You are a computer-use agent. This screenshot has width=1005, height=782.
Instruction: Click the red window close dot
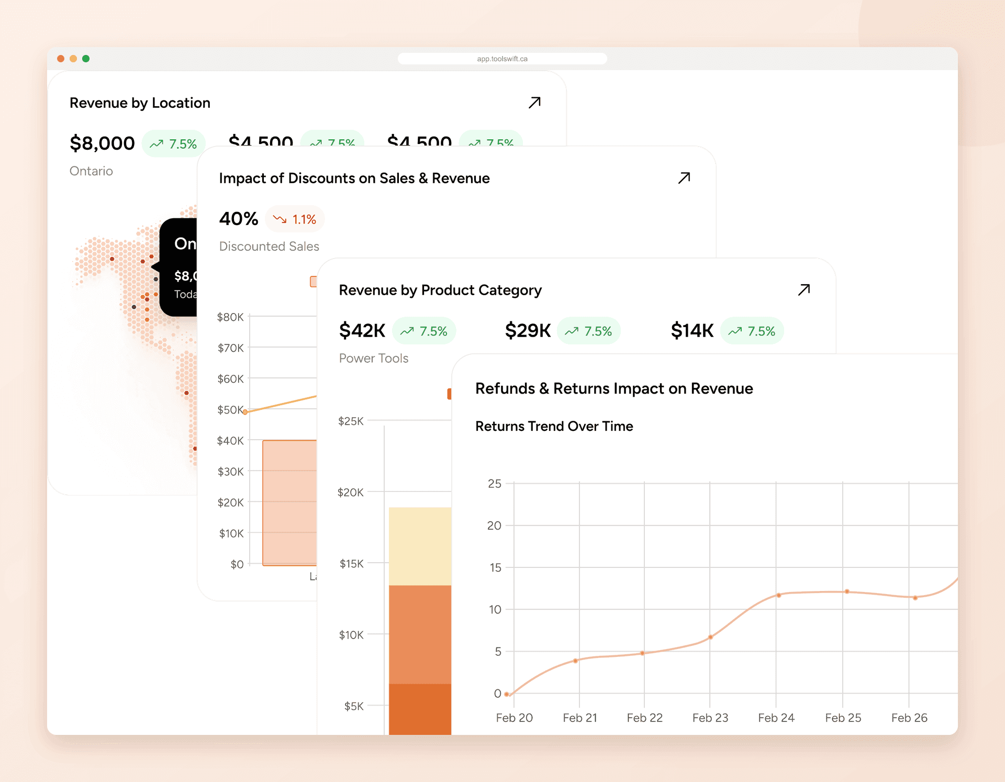(x=61, y=59)
